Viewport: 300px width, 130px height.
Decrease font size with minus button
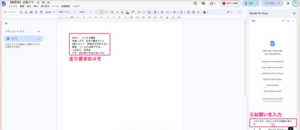point(96,12)
